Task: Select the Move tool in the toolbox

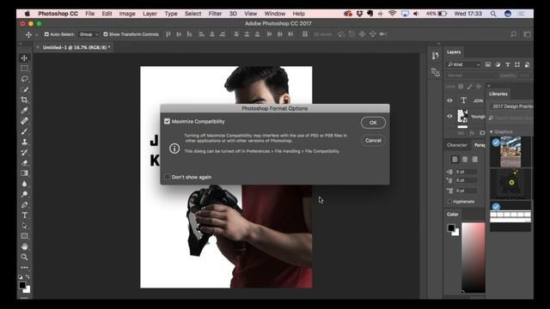Action: coord(24,58)
